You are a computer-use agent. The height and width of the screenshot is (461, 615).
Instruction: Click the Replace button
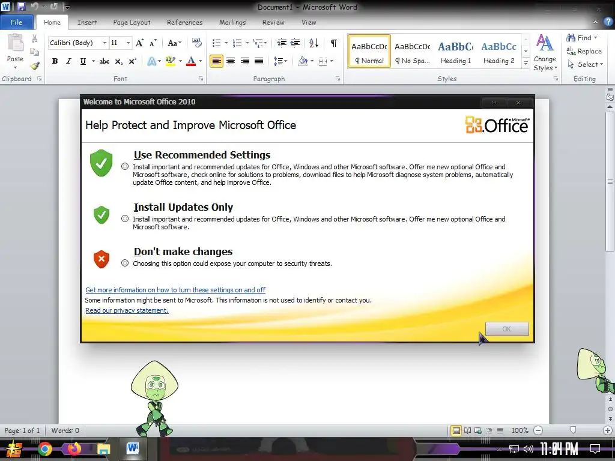[584, 51]
